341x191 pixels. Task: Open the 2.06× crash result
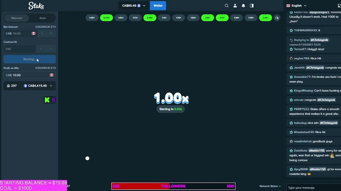point(266,18)
